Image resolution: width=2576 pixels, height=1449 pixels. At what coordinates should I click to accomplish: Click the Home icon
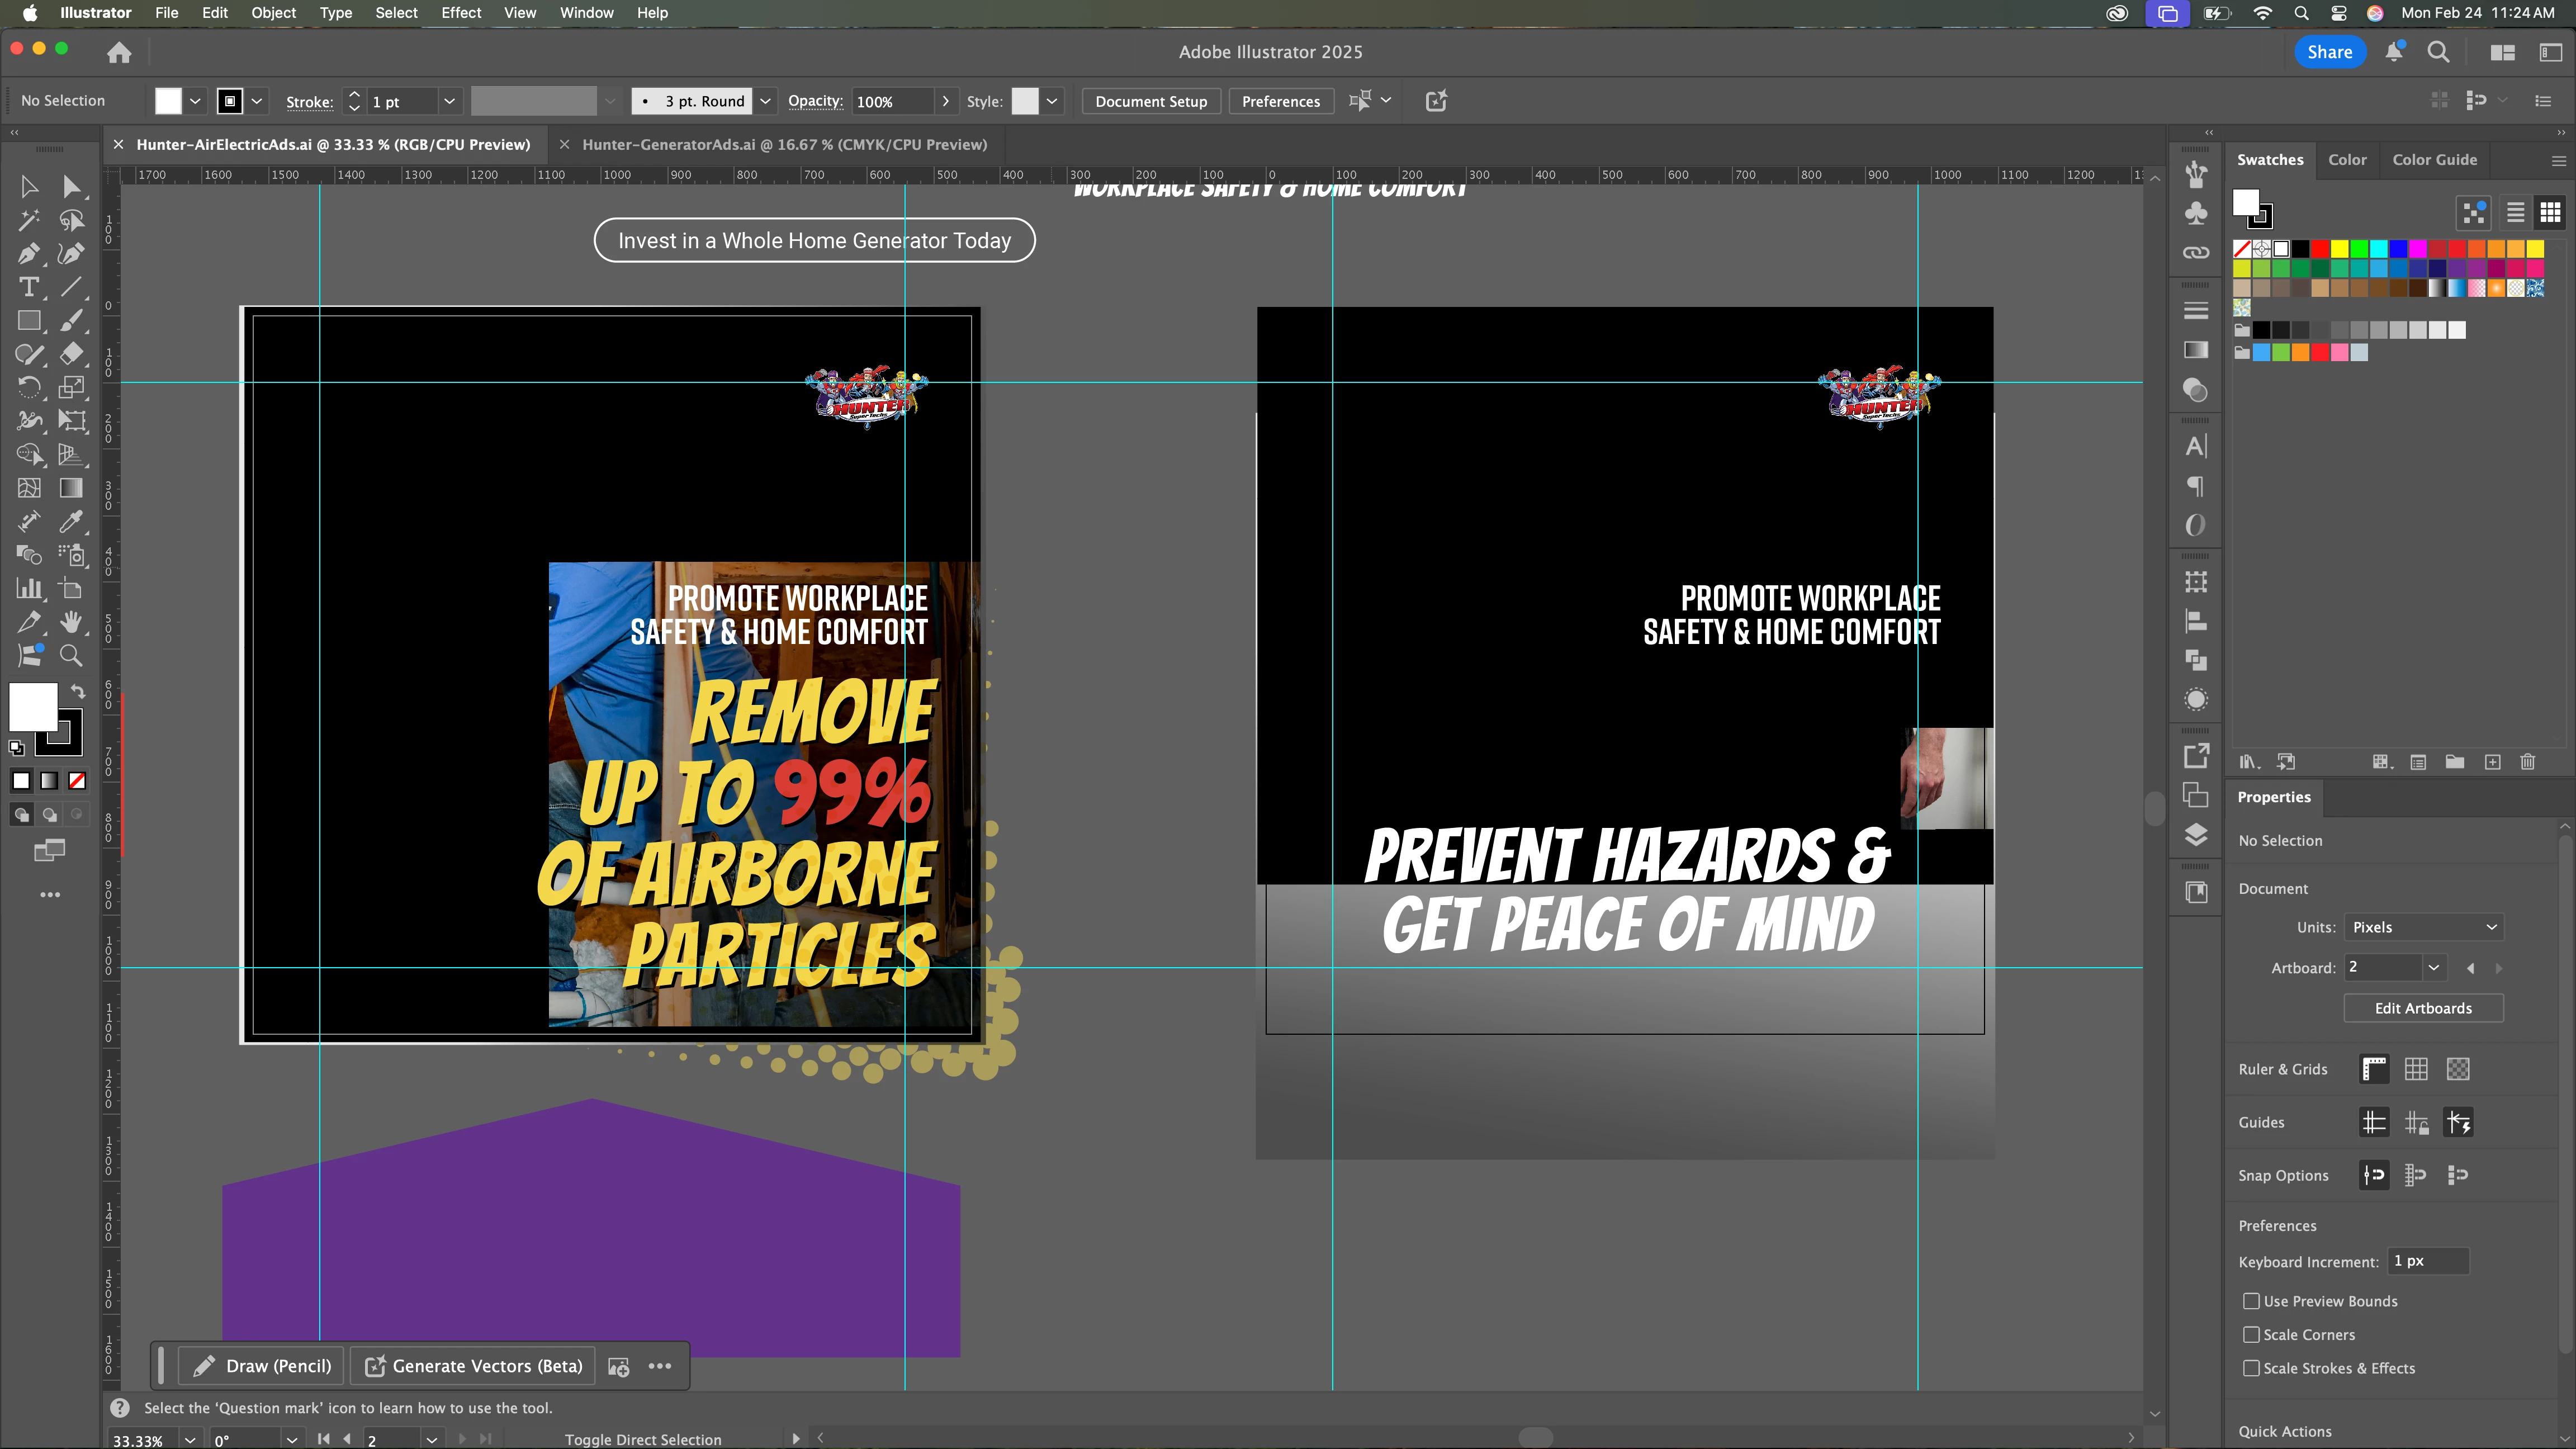pyautogui.click(x=119, y=52)
